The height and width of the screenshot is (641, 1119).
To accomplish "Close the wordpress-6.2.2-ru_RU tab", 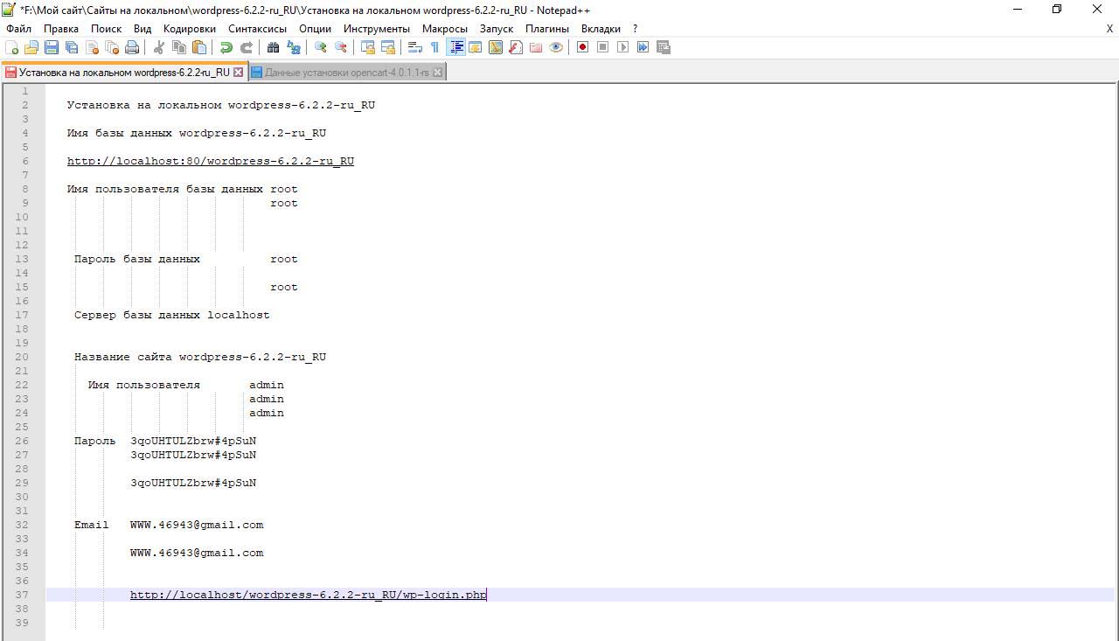I will pos(238,73).
